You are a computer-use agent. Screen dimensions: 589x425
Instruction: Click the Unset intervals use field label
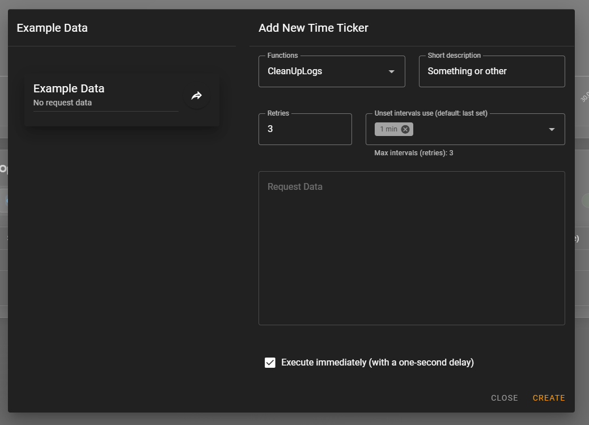tap(431, 113)
